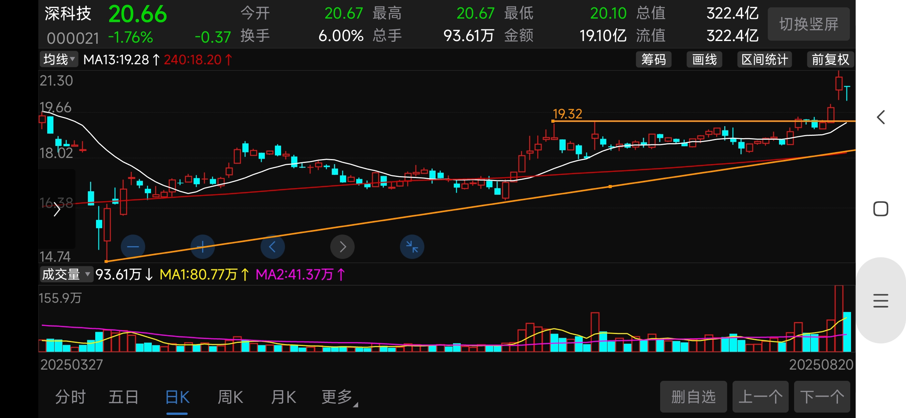Shift chart left with blue arrow icon
The width and height of the screenshot is (906, 418).
pos(273,247)
